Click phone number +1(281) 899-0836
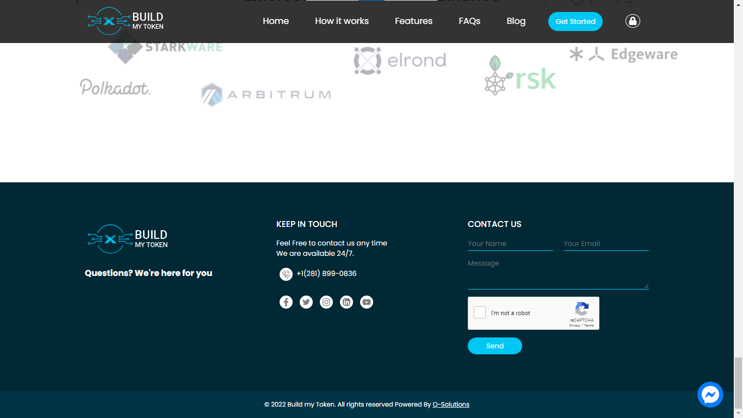 coord(326,273)
